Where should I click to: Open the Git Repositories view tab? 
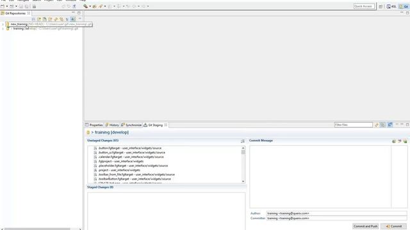15,13
